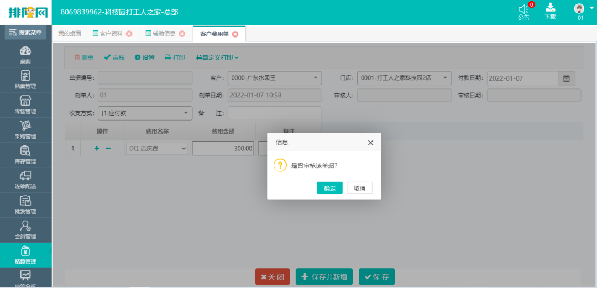Open the 付款日期 calendar picker

coord(566,78)
